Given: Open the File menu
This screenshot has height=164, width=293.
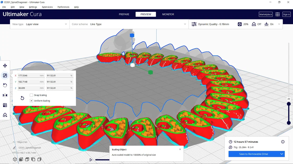Looking at the screenshot, I should coord(4,7).
